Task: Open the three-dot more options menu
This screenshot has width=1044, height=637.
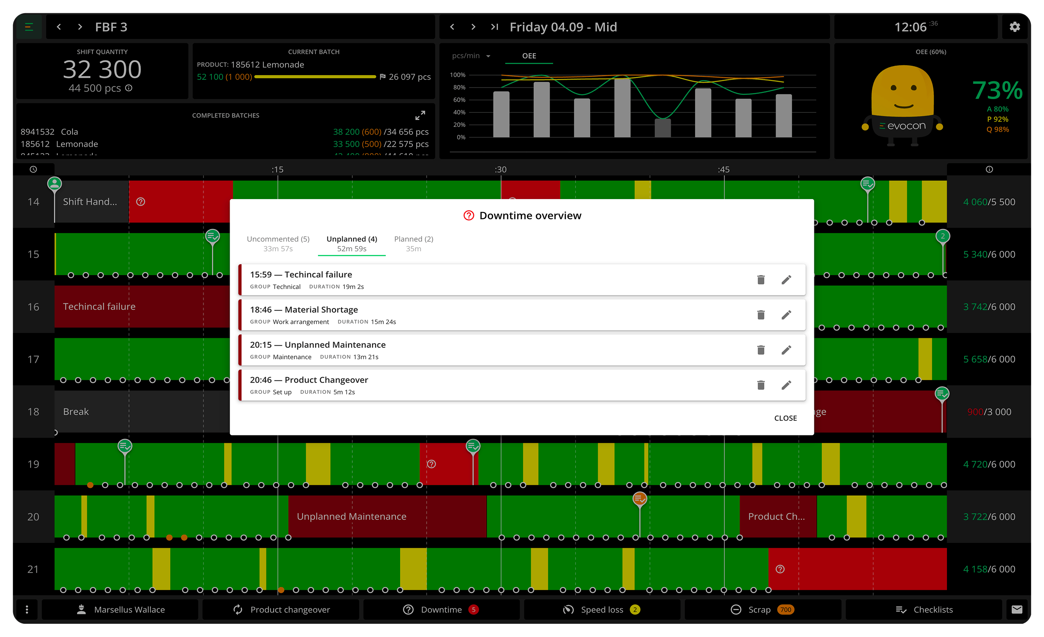Action: 27,609
